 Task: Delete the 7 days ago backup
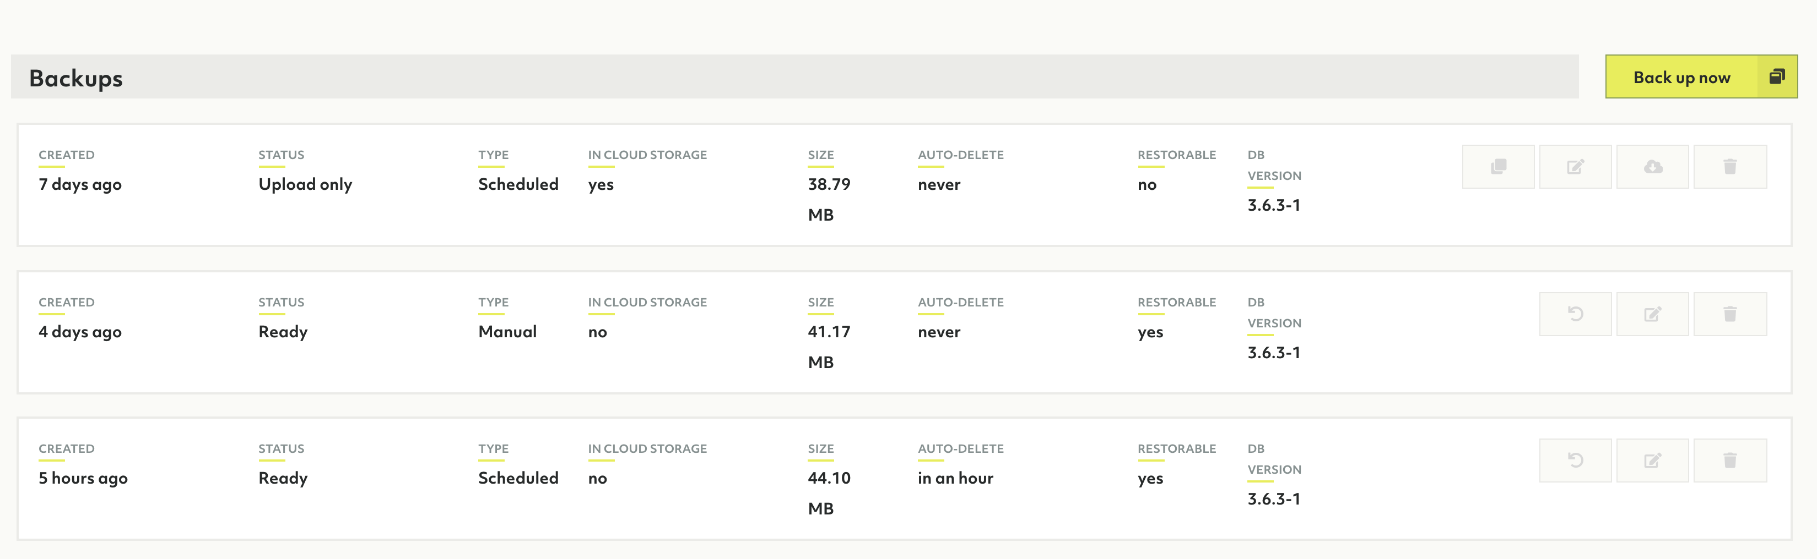point(1729,167)
